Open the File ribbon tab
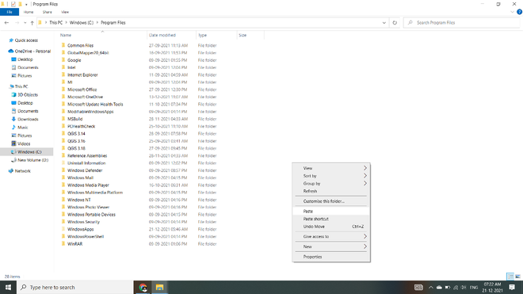Viewport: 523px width, 294px height. point(10,12)
